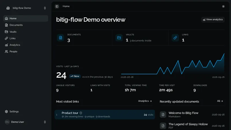Click the Settings gear icon
The height and width of the screenshot is (130, 231).
[6, 112]
